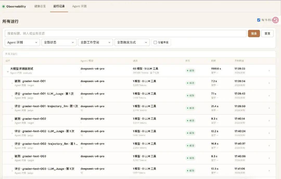Open the Agent 评测 tab
This screenshot has width=281, height=179.
79,6
